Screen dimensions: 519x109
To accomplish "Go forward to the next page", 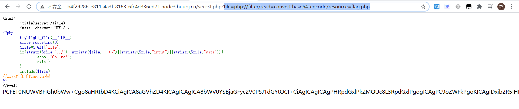I will point(18,6).
